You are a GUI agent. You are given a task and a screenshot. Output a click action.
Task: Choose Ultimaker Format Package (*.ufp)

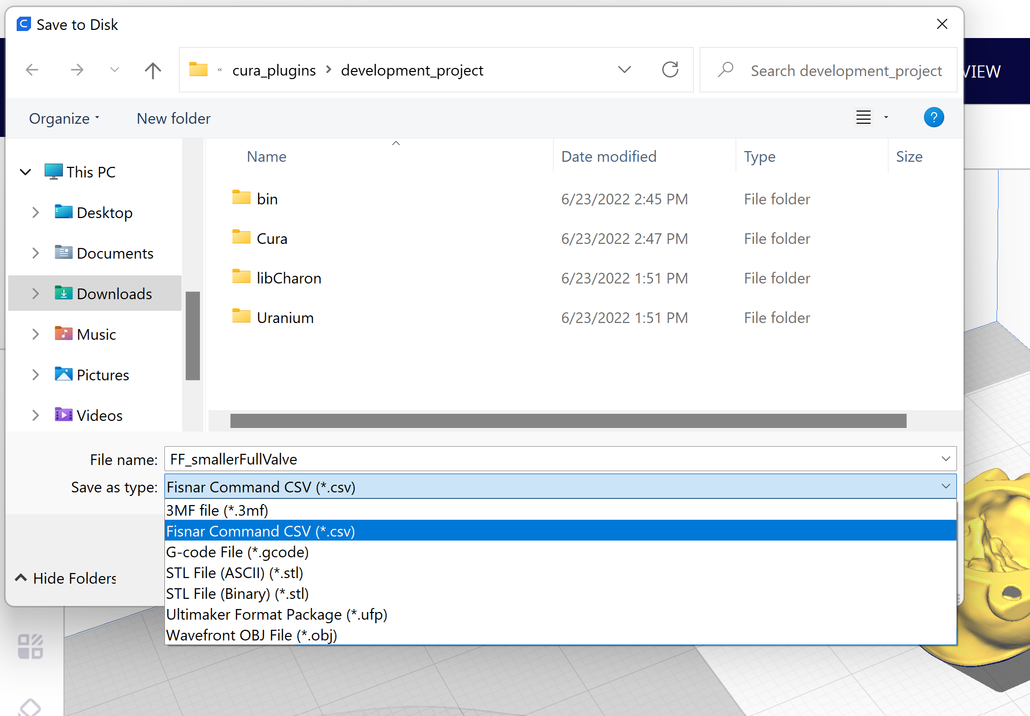561,614
